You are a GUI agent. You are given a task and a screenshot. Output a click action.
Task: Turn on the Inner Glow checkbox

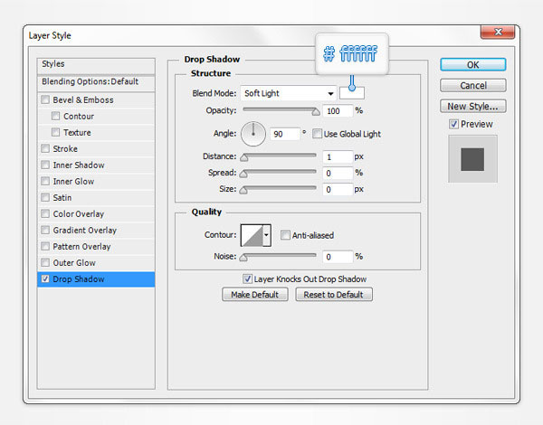pos(45,181)
